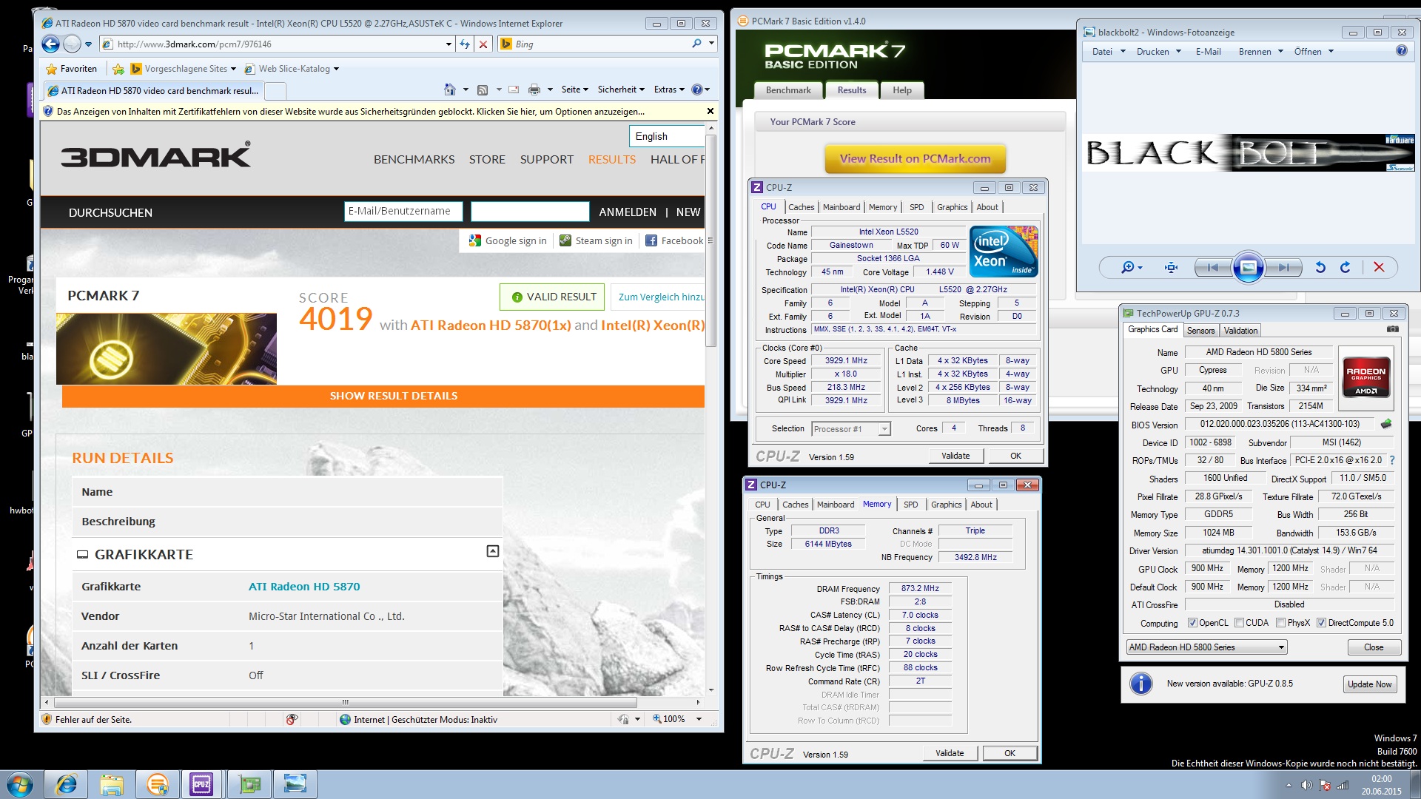Click the GPU-Z BIOS save chip icon
1421x799 pixels.
click(x=1386, y=424)
